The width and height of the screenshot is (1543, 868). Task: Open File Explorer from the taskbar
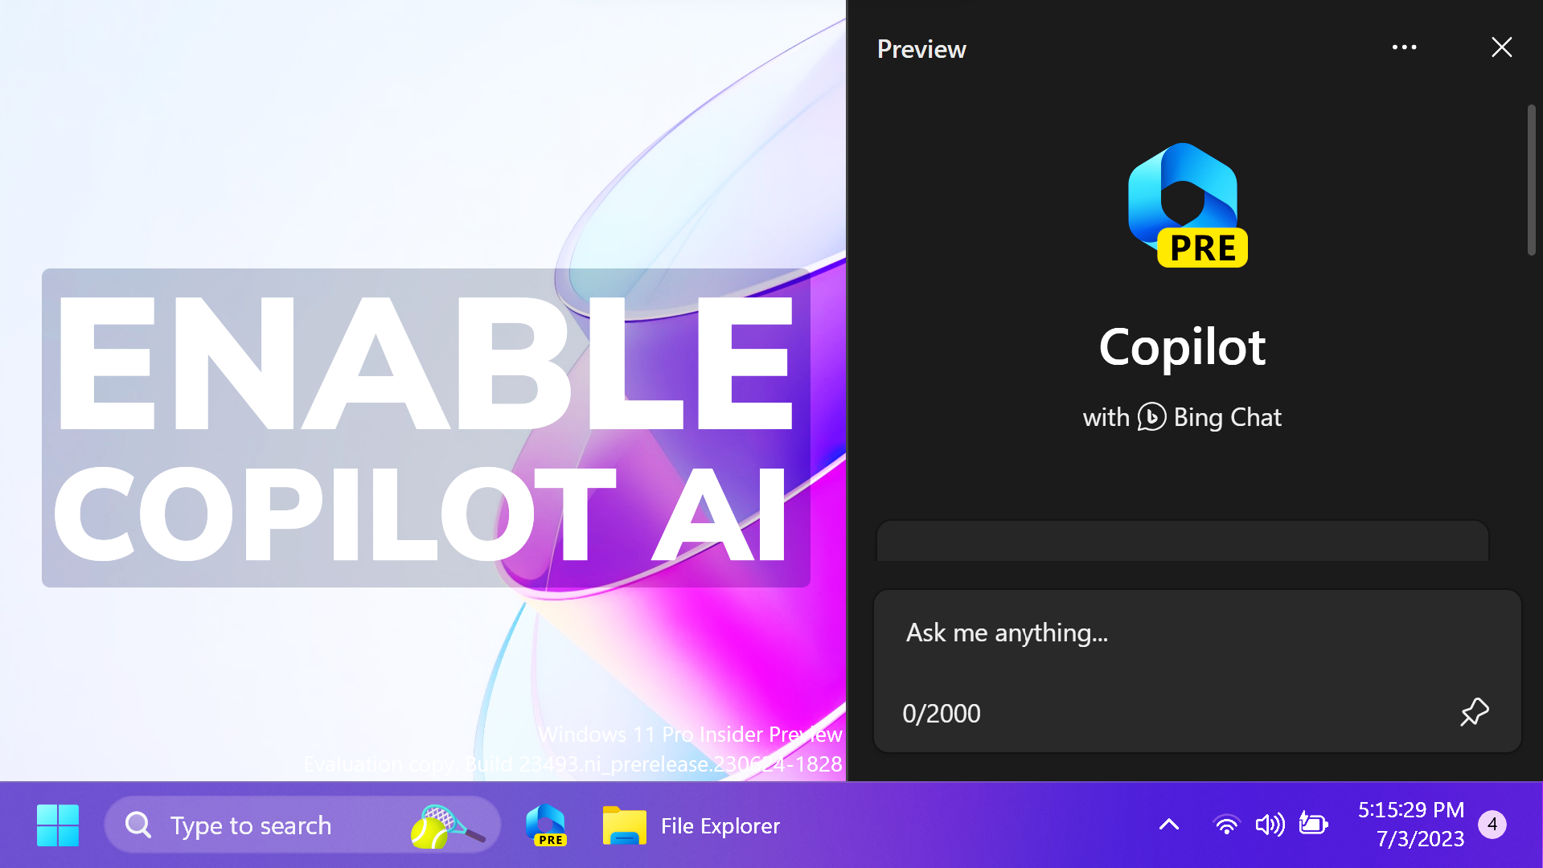pyautogui.click(x=691, y=825)
